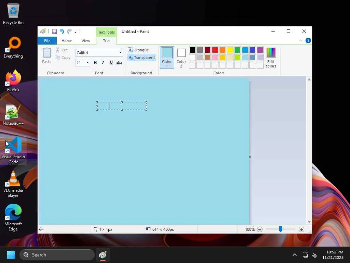Show hidden icons in system tray
Screen dimensions: 350x263
[295, 255]
